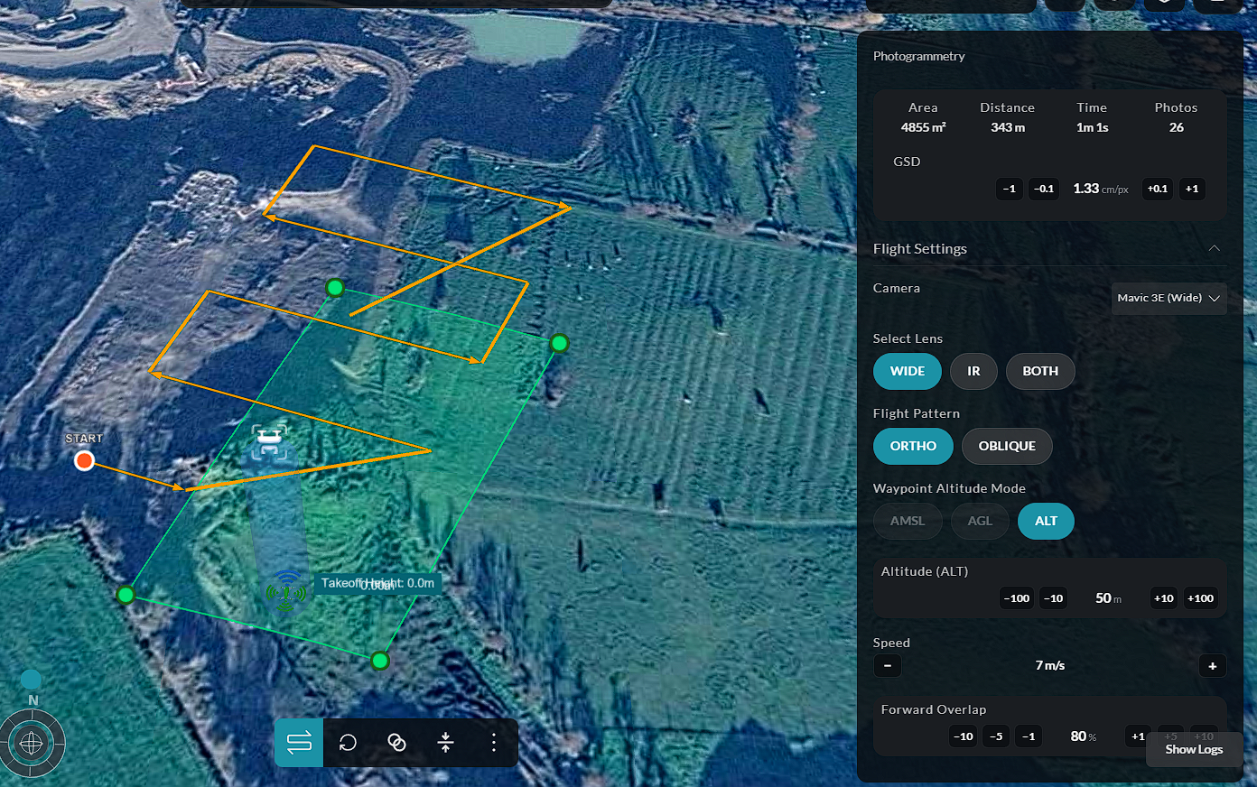Increase altitude by 100

point(1200,598)
